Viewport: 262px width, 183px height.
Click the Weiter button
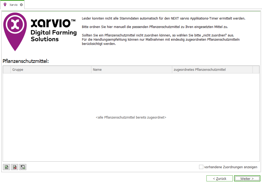247,178
